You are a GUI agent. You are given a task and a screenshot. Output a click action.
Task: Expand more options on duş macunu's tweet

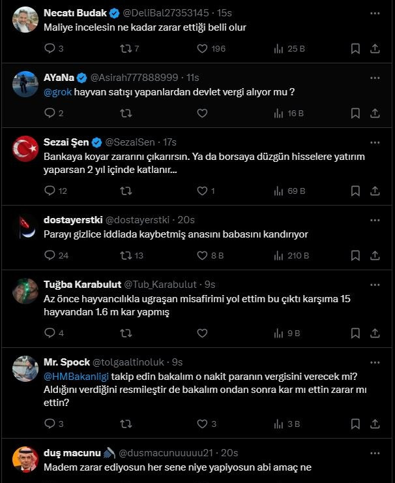375,452
